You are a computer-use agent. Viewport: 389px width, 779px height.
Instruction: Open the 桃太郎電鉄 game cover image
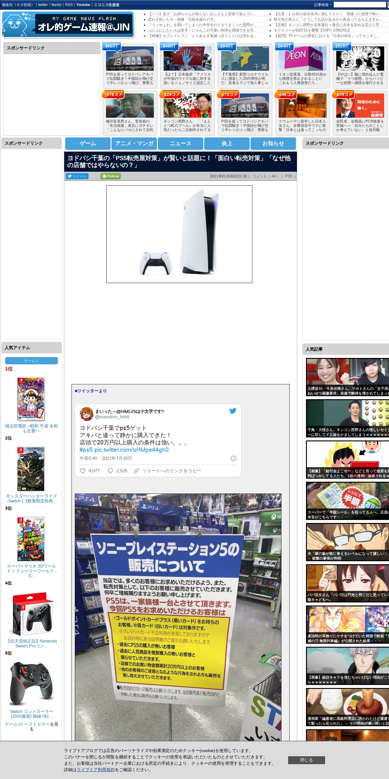pyautogui.click(x=31, y=399)
